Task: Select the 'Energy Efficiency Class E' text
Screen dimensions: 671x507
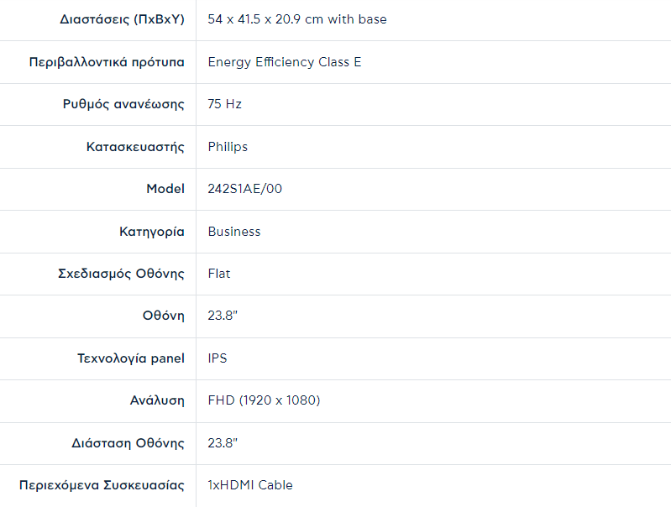Action: 285,62
